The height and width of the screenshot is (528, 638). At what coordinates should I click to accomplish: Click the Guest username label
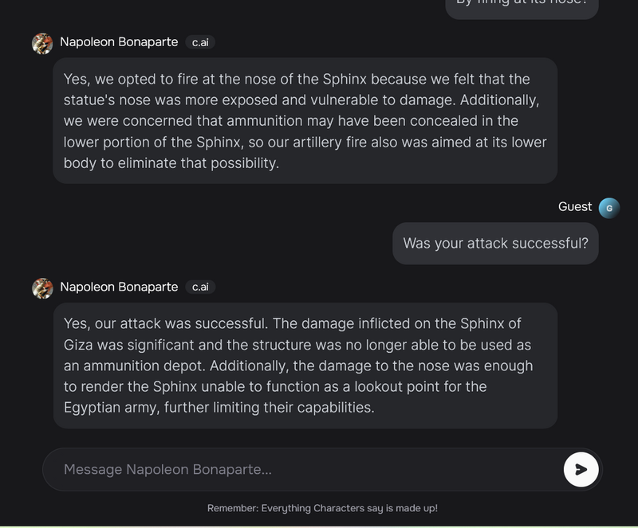click(x=574, y=207)
